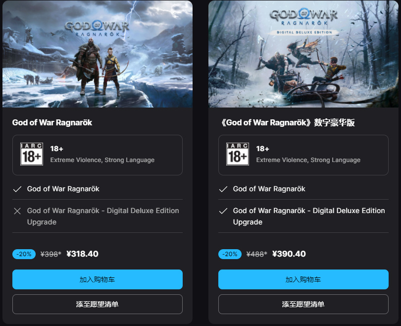Add standard edition to wishlist (添至愿望清单)
The image size is (401, 326).
coord(98,304)
